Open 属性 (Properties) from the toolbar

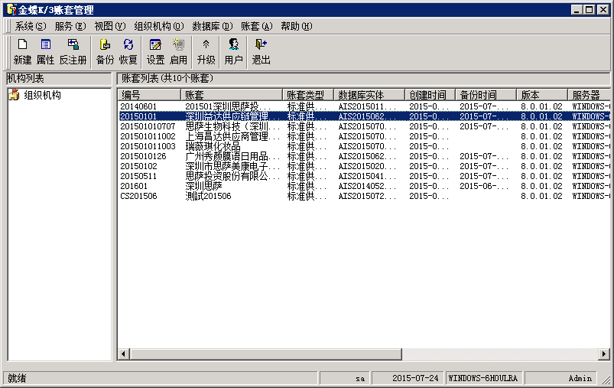pyautogui.click(x=45, y=52)
